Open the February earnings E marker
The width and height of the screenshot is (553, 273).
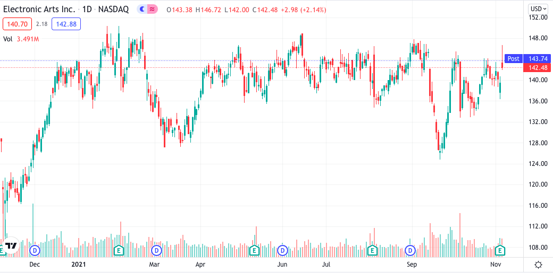119,251
